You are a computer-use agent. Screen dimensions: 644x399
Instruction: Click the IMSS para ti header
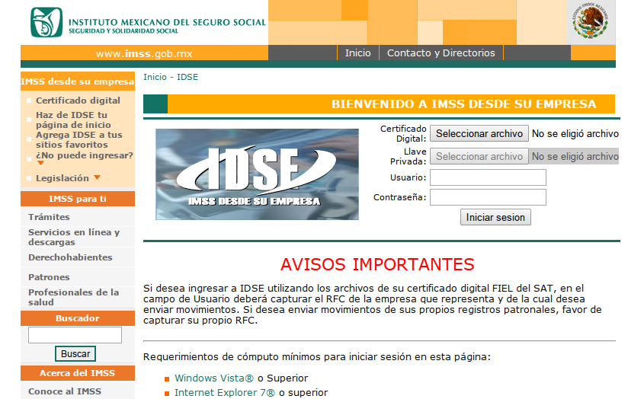(78, 199)
